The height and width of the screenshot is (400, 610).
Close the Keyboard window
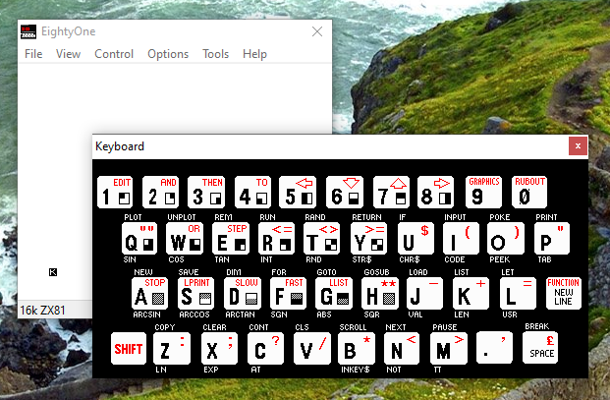pyautogui.click(x=578, y=145)
